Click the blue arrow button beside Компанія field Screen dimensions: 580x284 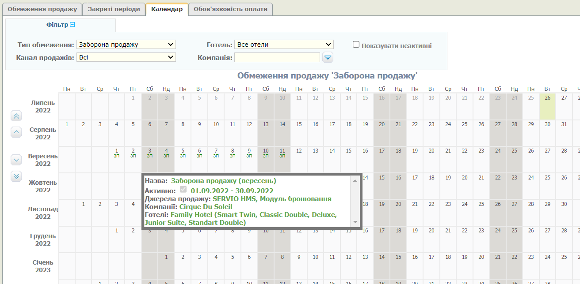(x=328, y=57)
